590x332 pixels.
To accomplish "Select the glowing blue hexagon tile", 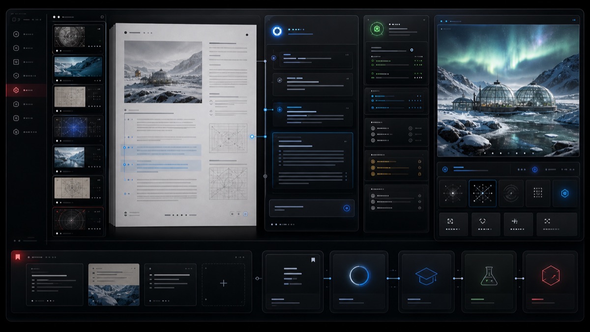I will 565,193.
